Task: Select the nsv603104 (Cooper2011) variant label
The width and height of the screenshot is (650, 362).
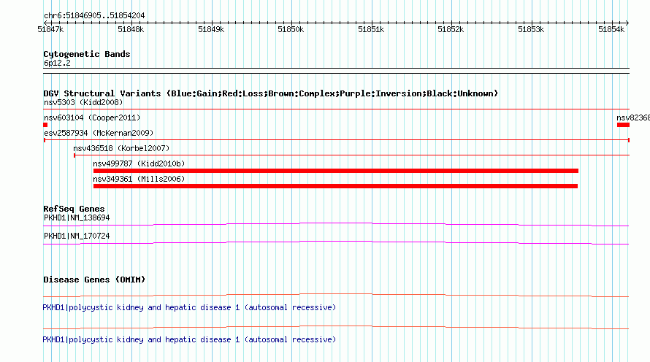Action: pyautogui.click(x=92, y=118)
